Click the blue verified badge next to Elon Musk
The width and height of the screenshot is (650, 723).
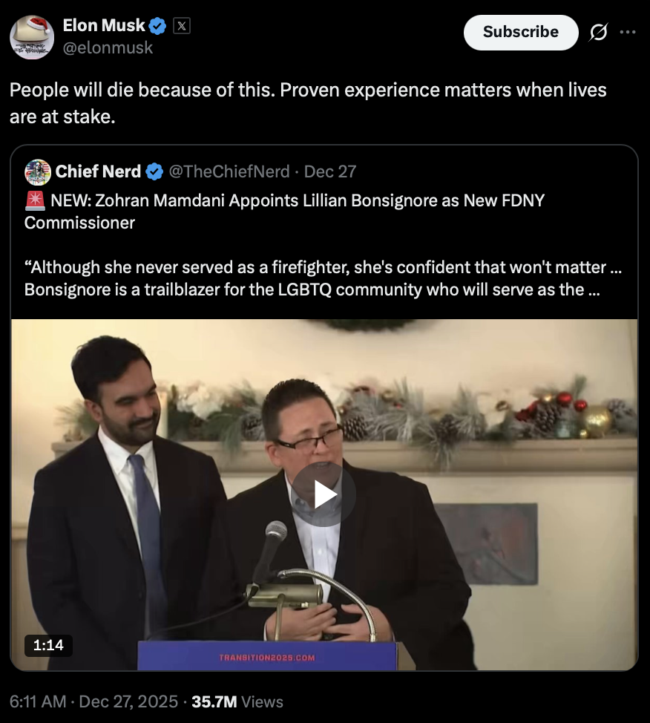pyautogui.click(x=157, y=26)
